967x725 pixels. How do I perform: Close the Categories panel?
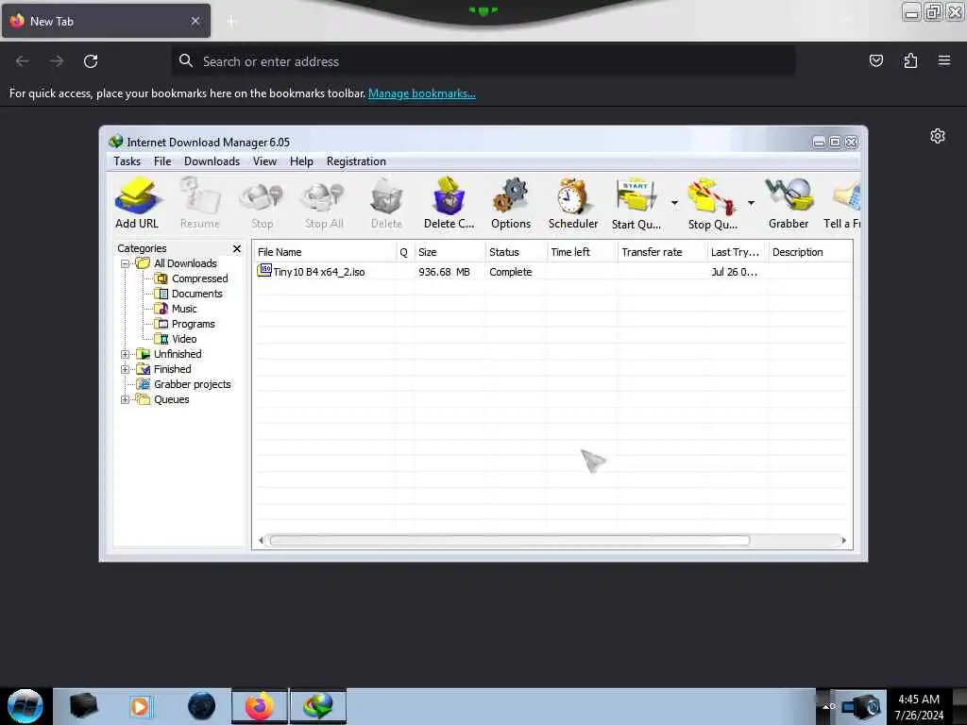pyautogui.click(x=237, y=248)
